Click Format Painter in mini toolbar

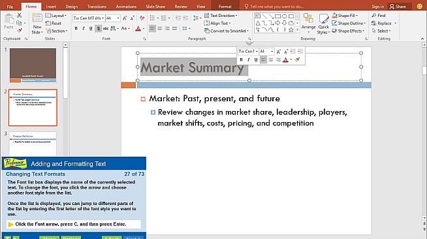coord(297,59)
